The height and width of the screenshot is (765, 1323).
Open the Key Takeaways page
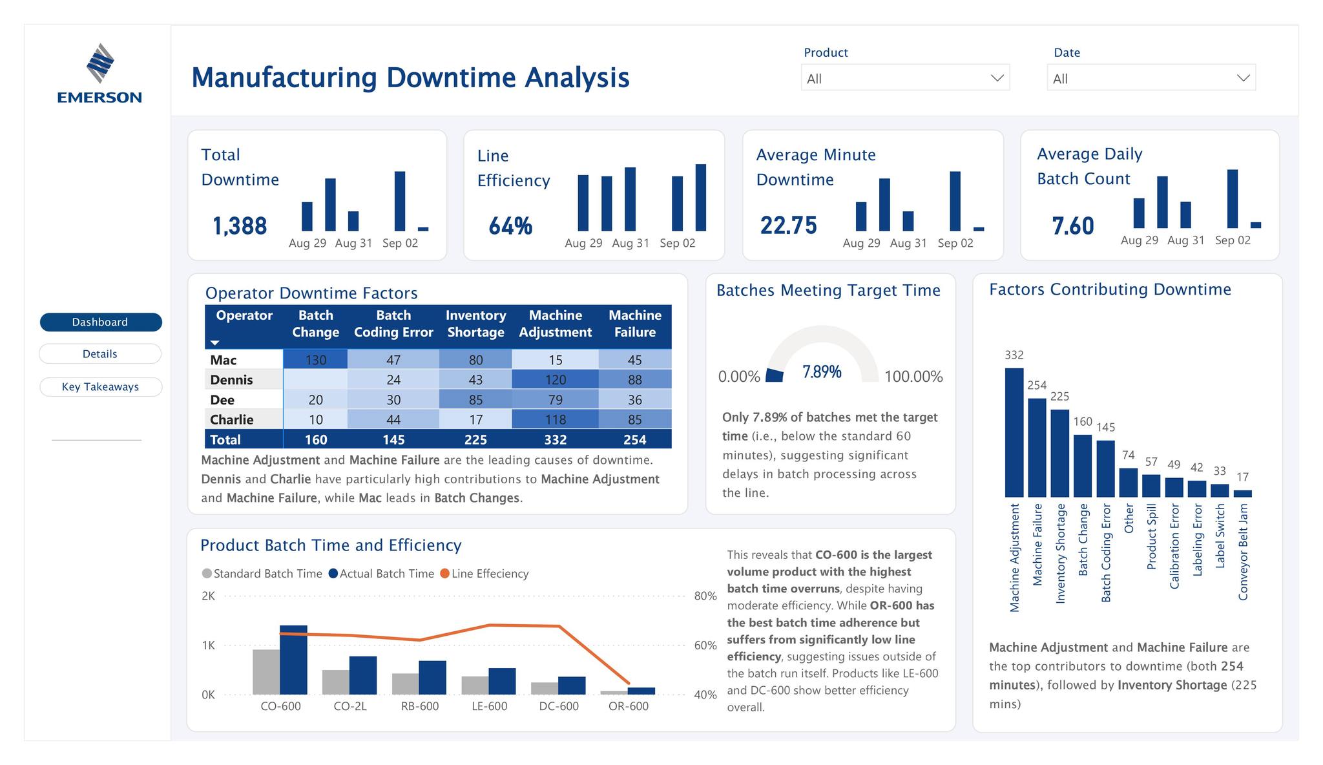coord(100,386)
